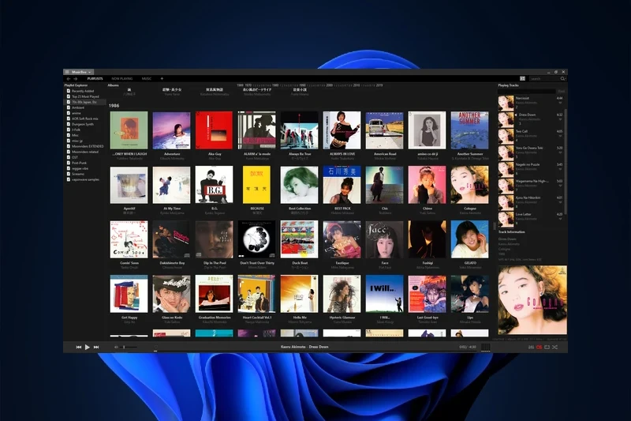The width and height of the screenshot is (631, 421).
Task: Expand the chevron under Nageki no Puzzle
Action: [560, 169]
